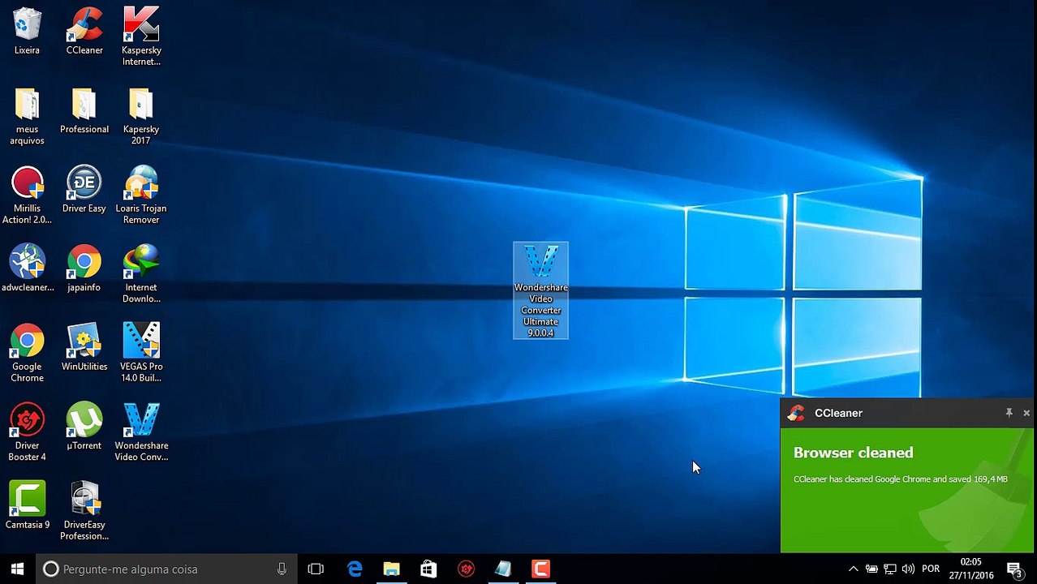1037x584 pixels.
Task: Open the clock and date flyout
Action: pyautogui.click(x=971, y=569)
